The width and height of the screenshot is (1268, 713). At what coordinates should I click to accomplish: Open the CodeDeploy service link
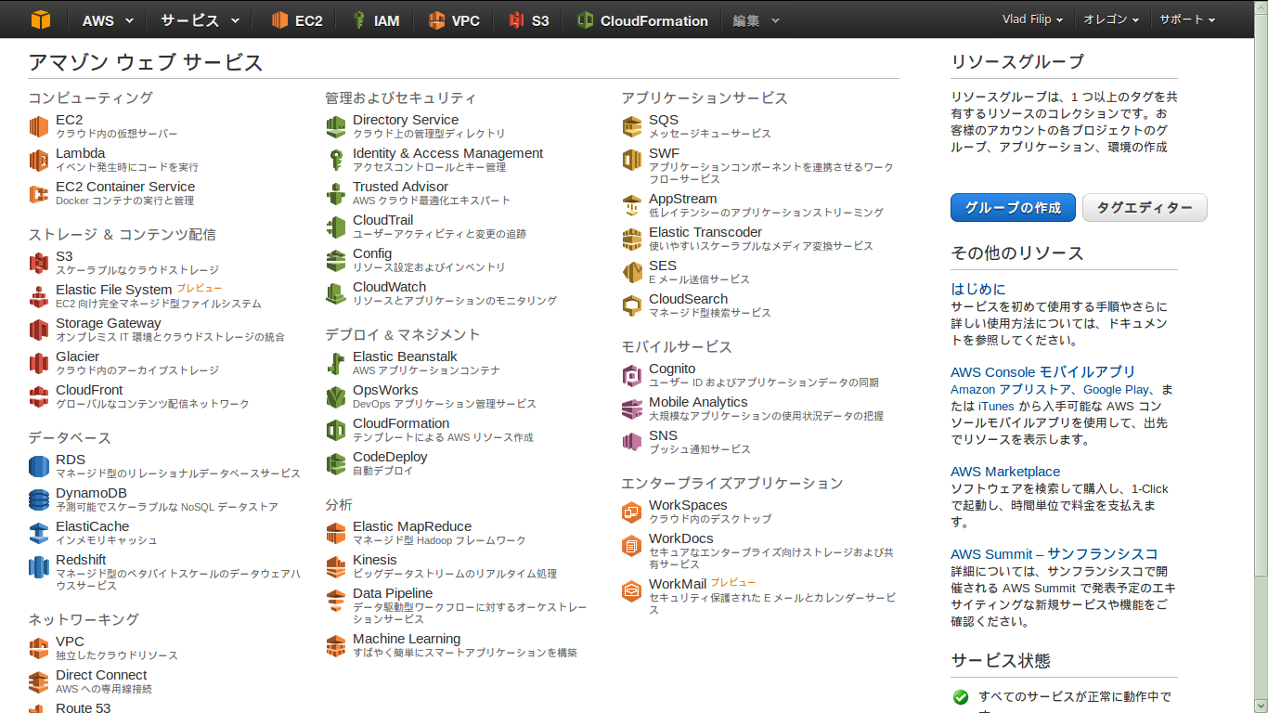click(390, 457)
